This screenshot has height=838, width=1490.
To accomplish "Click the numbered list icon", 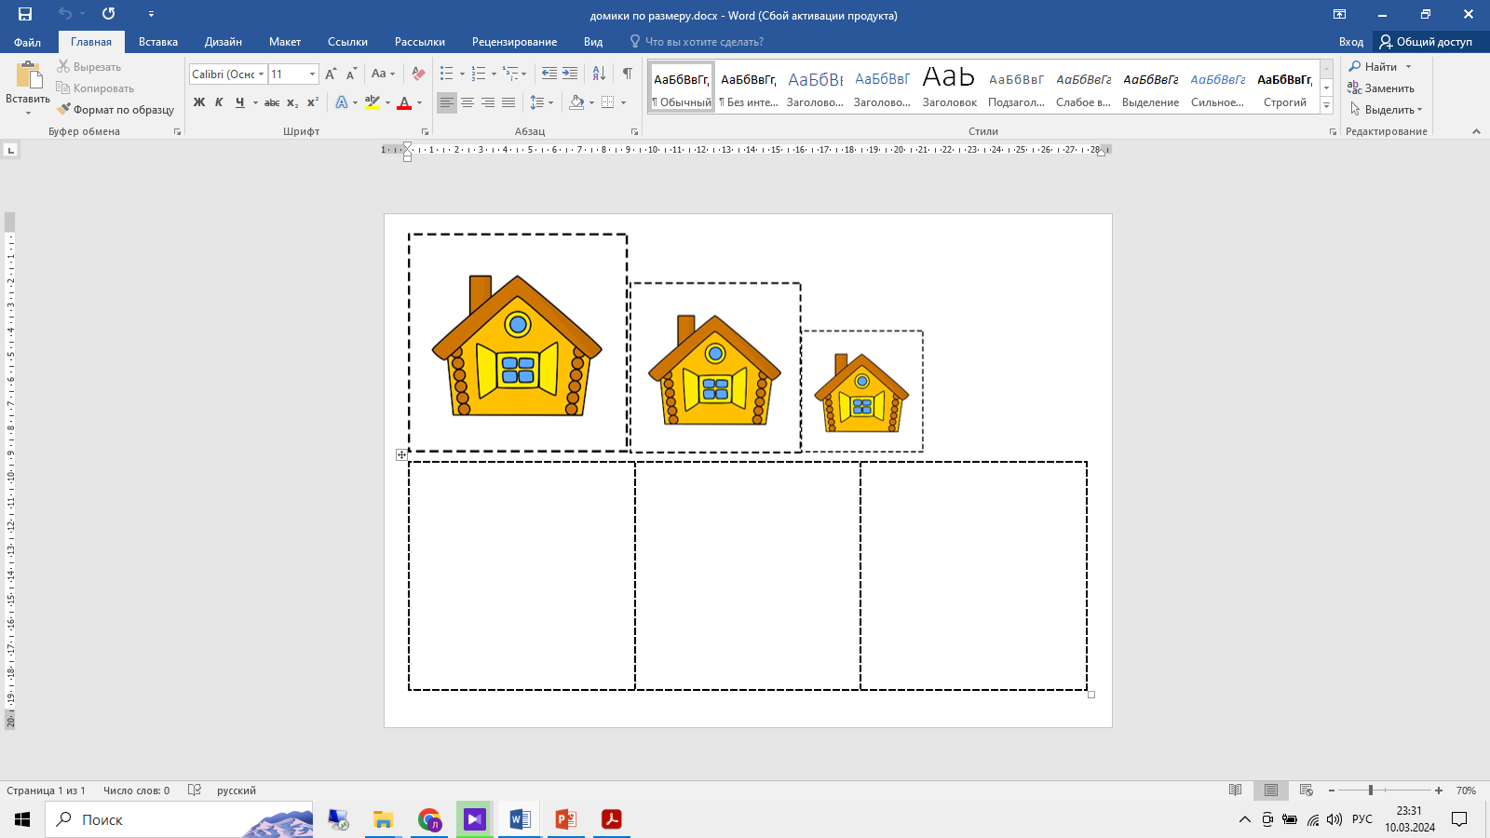I will pos(478,74).
